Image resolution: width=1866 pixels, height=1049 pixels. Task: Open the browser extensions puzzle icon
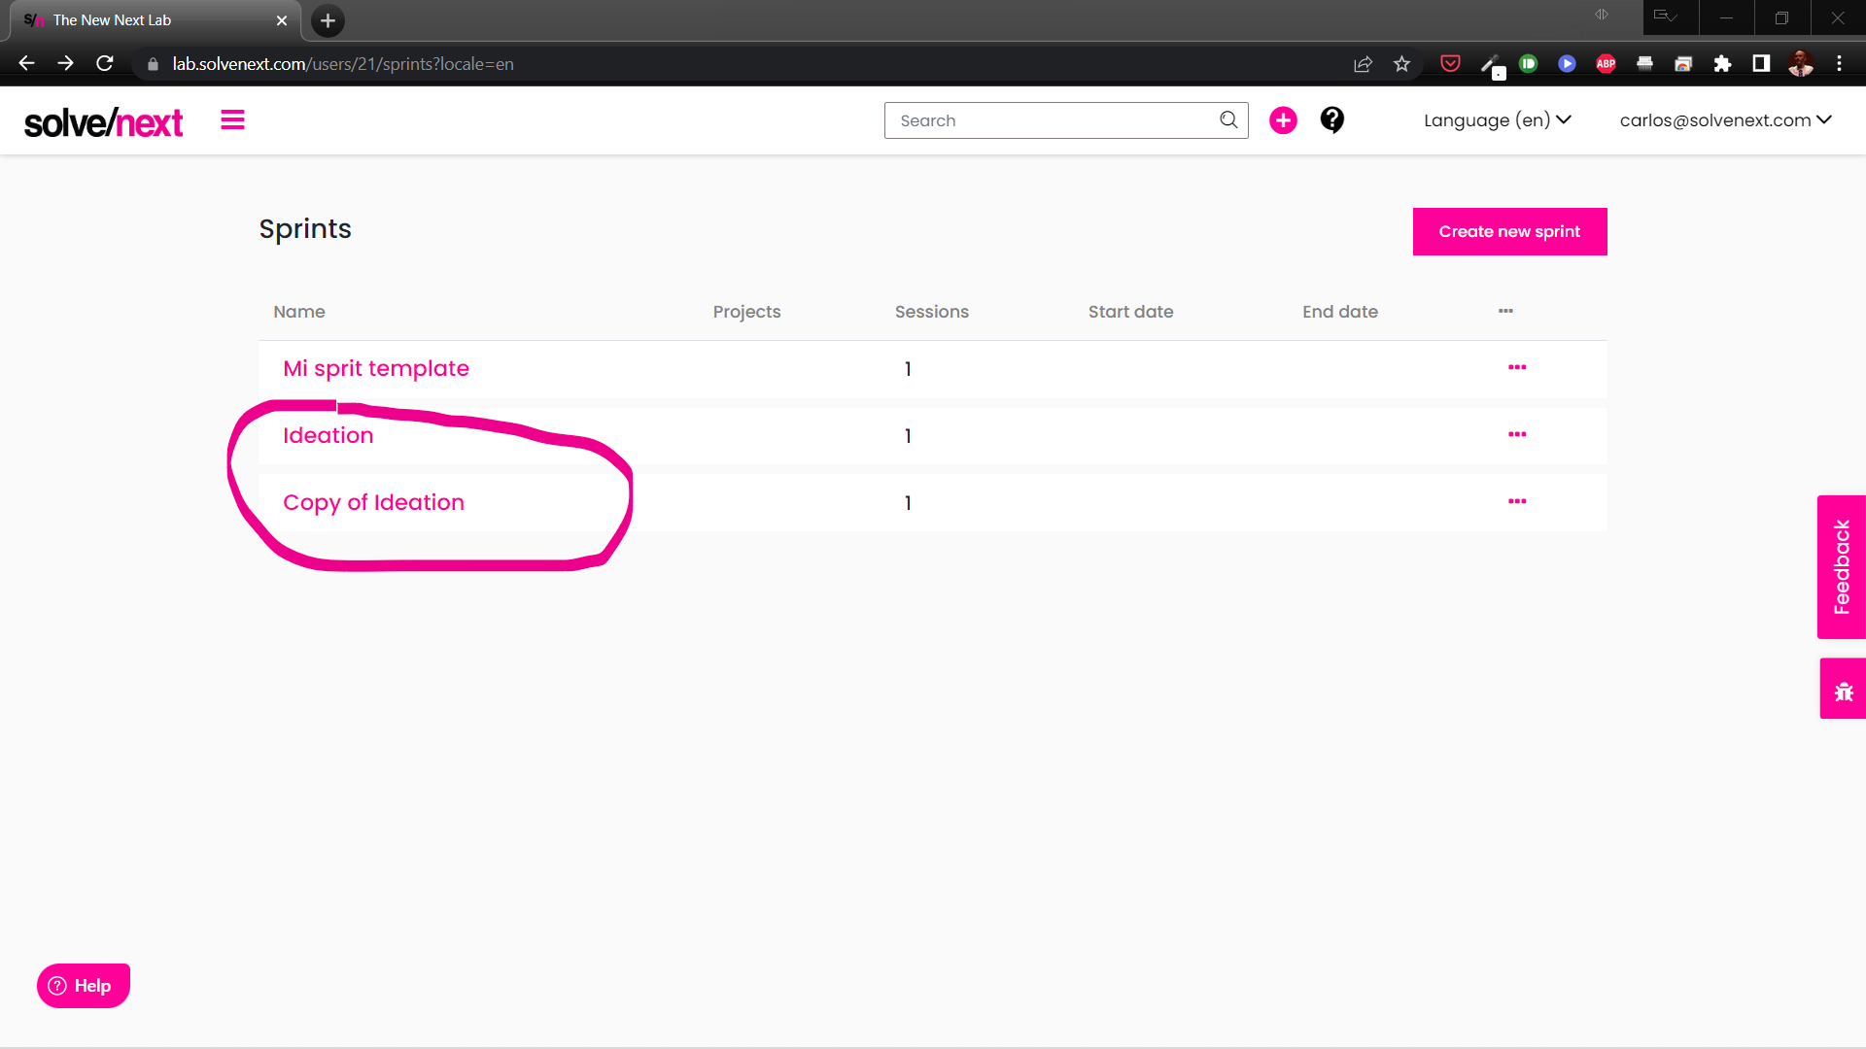(x=1722, y=64)
